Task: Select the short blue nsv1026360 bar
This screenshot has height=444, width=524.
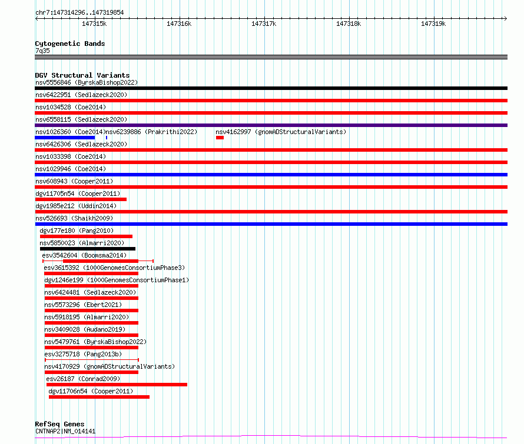Action: pos(65,138)
